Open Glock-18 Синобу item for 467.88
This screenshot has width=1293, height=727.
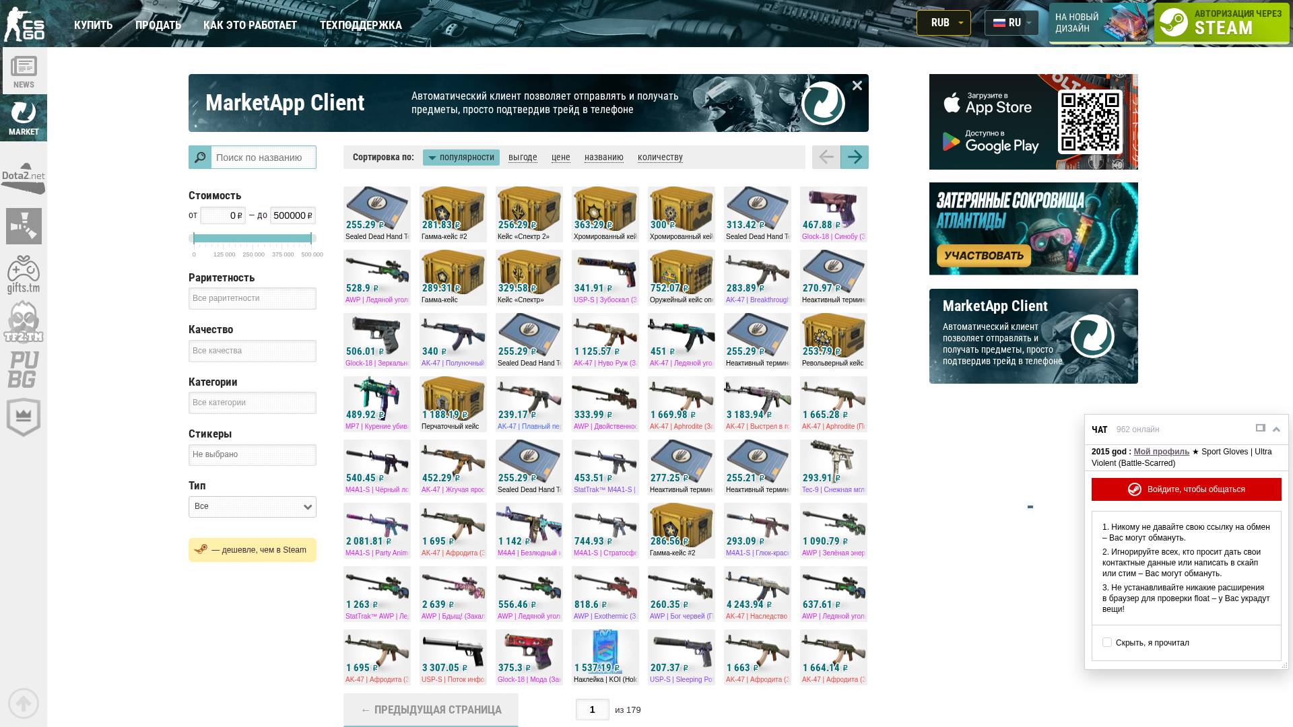[x=834, y=214]
